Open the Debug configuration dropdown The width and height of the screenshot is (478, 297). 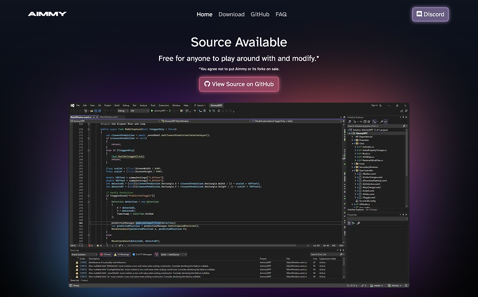pyautogui.click(x=123, y=111)
